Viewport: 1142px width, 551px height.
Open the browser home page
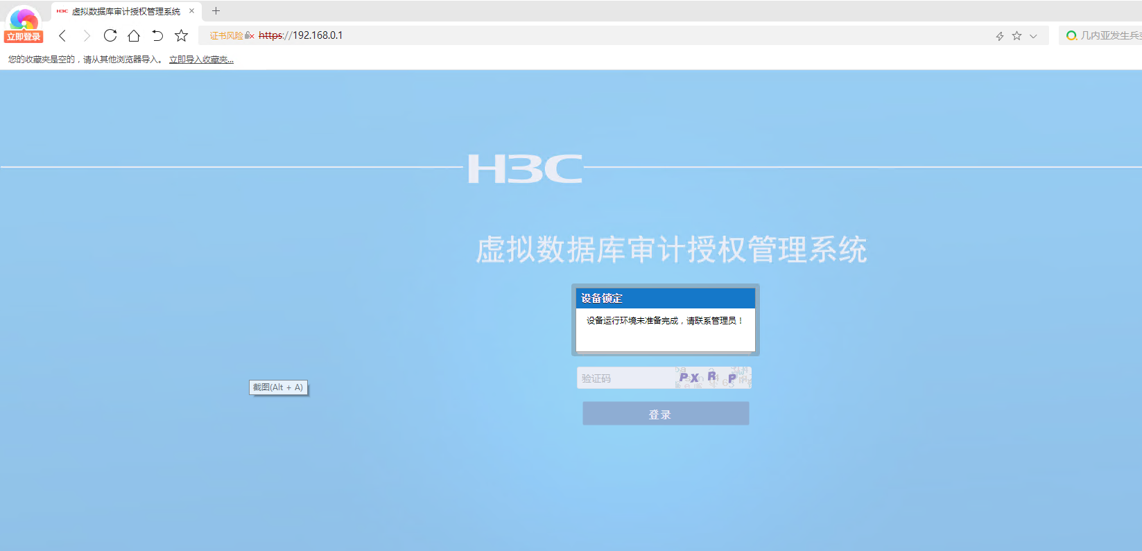[134, 35]
